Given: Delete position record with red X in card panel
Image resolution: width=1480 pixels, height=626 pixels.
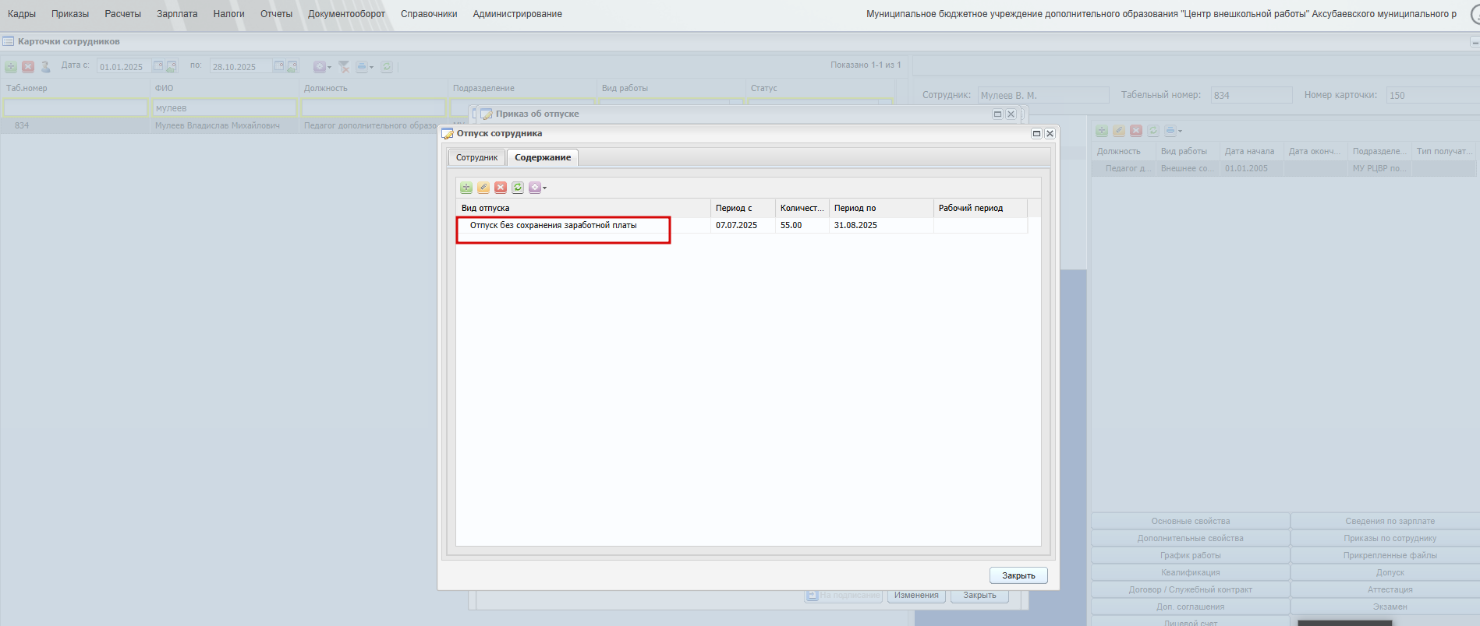Looking at the screenshot, I should coord(1136,131).
